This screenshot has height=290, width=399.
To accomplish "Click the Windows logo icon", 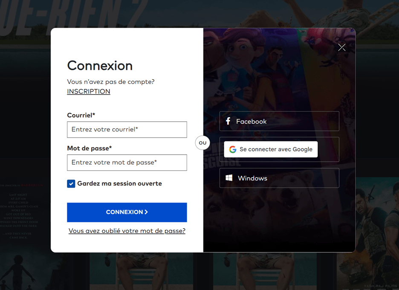I will tap(229, 178).
